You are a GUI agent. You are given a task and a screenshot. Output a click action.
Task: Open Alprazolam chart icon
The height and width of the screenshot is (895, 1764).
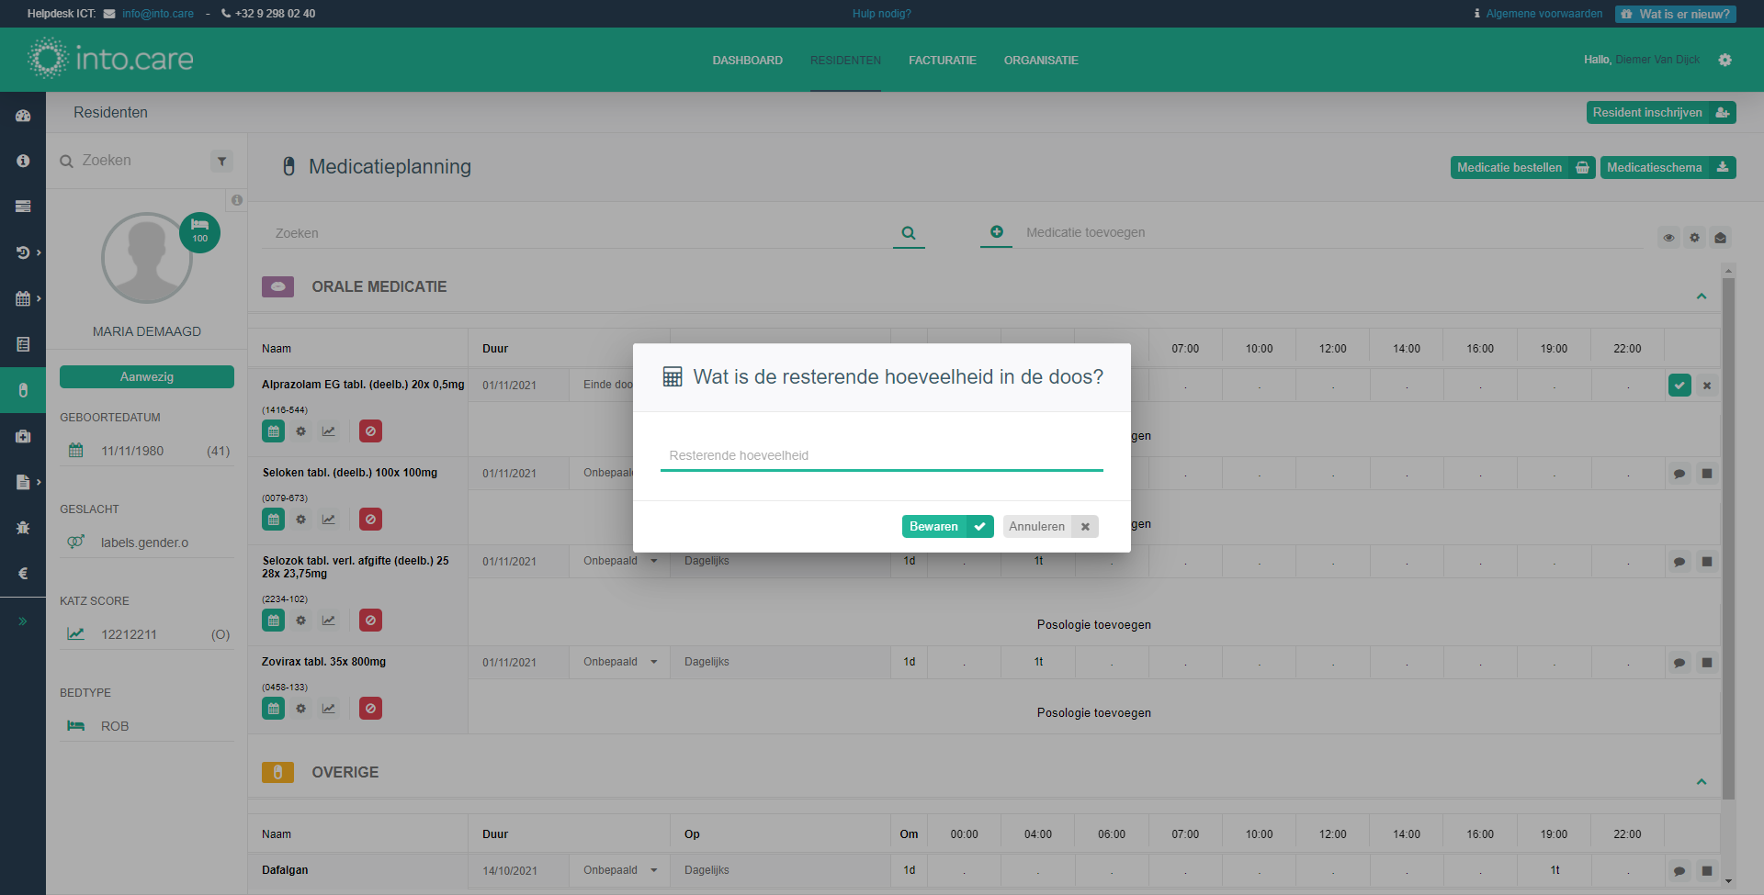click(x=328, y=431)
